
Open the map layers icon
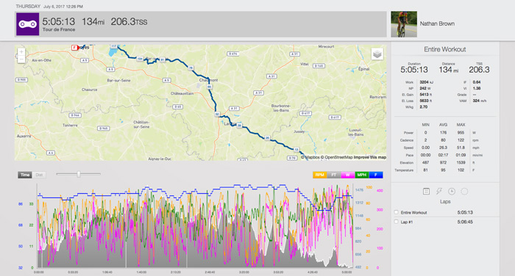[377, 54]
